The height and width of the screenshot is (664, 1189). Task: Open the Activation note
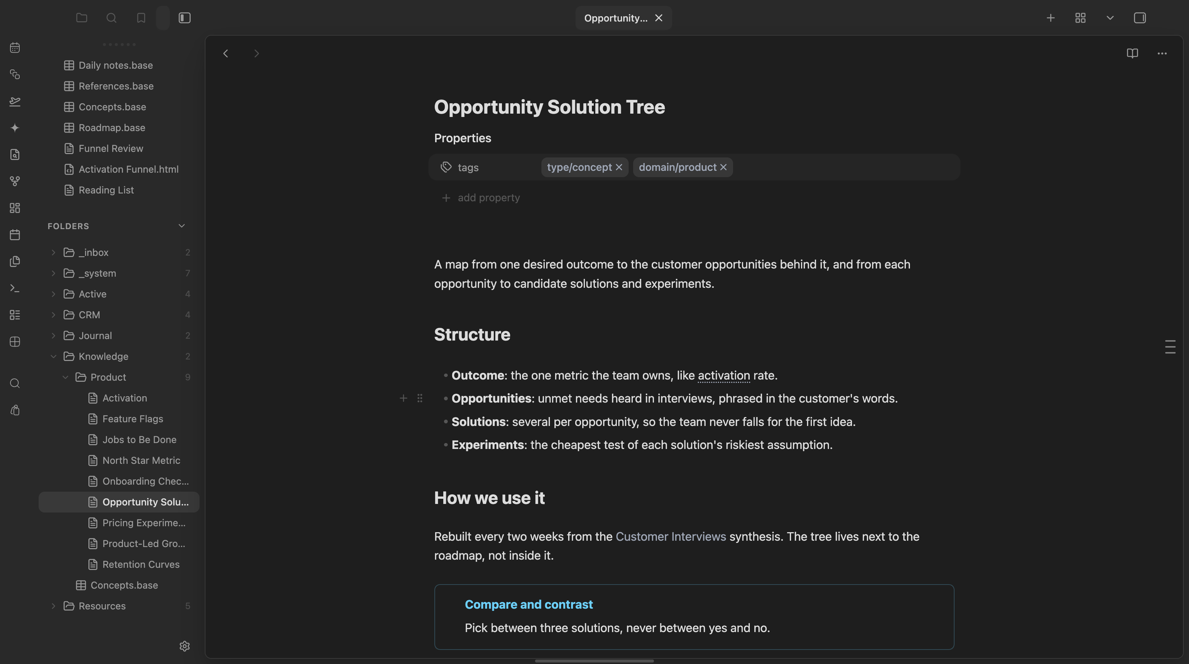tap(119, 398)
